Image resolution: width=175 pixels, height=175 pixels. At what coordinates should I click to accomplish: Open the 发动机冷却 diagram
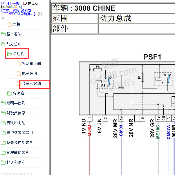[31, 64]
